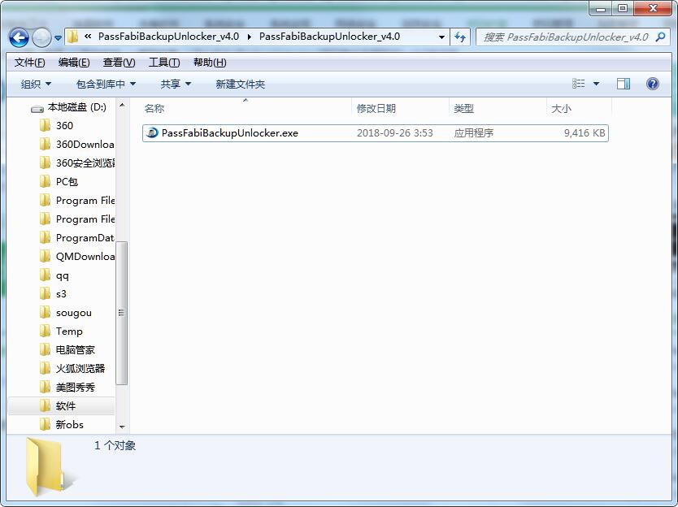
Task: Click the magnifier search icon
Action: pyautogui.click(x=661, y=37)
